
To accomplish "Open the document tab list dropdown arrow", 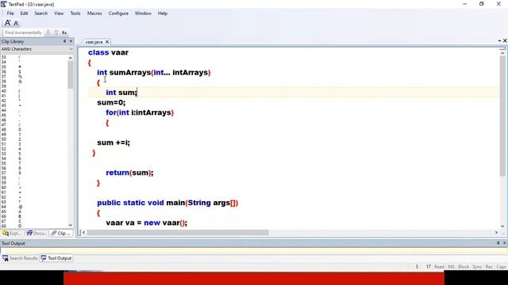I will [499, 41].
